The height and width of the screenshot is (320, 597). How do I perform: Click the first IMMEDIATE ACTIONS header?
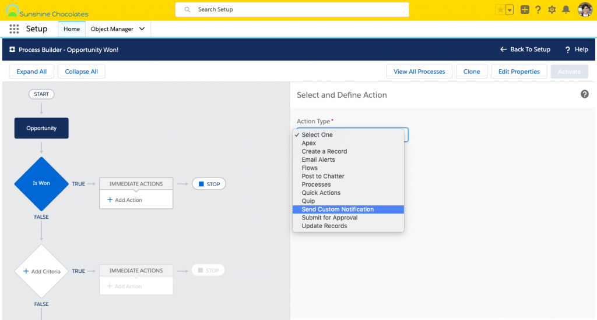(x=136, y=183)
